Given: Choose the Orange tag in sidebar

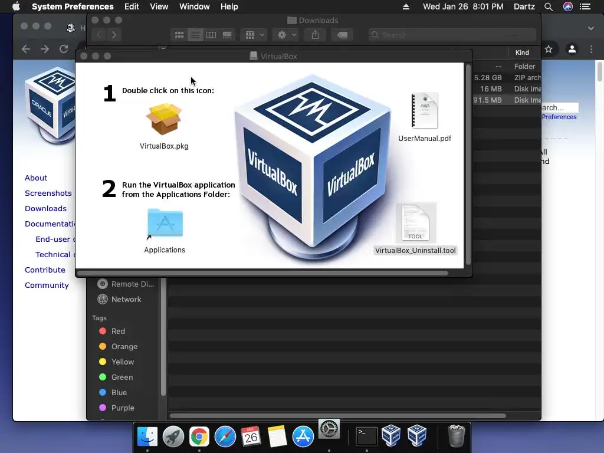Looking at the screenshot, I should (118, 347).
